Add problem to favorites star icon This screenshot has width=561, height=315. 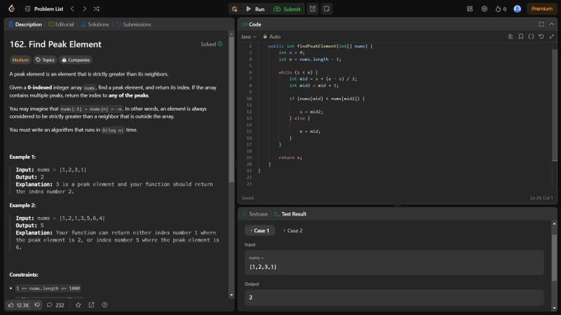(78, 304)
